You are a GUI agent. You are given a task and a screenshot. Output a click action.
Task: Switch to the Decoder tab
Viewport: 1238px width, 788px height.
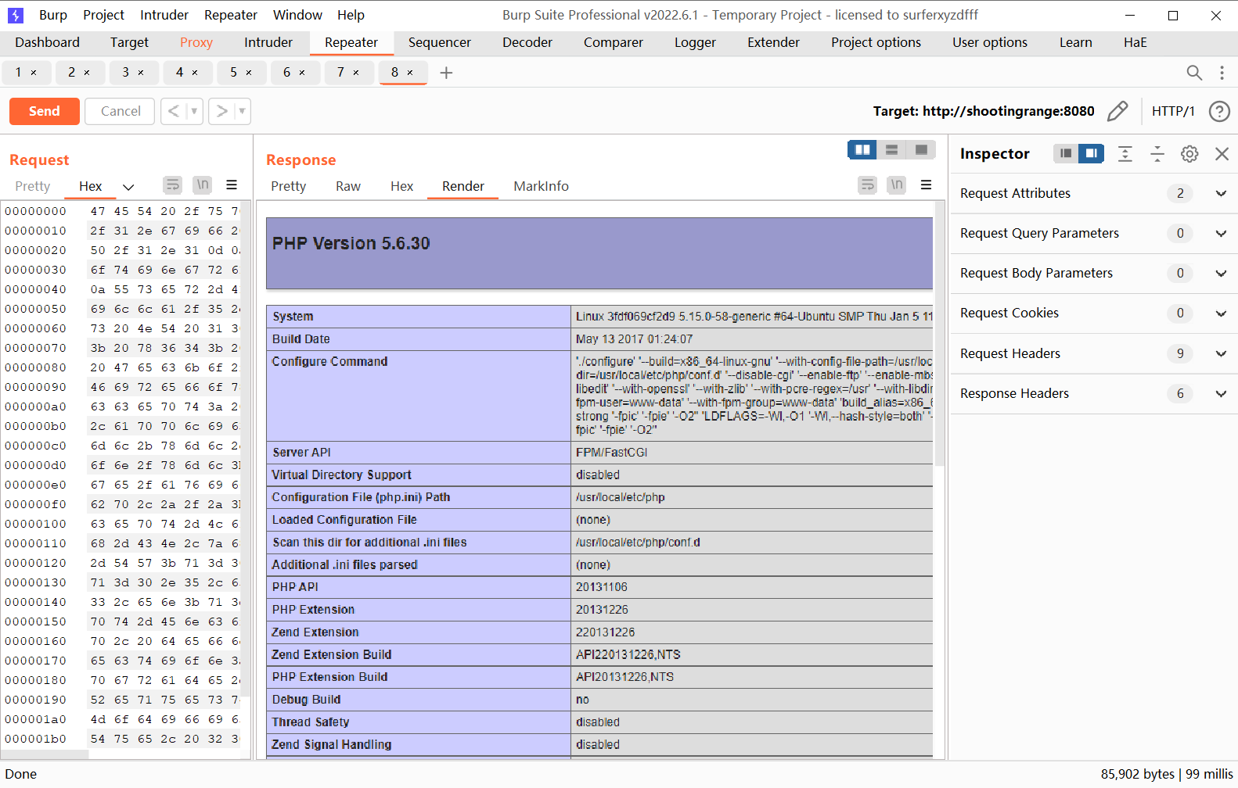[527, 42]
